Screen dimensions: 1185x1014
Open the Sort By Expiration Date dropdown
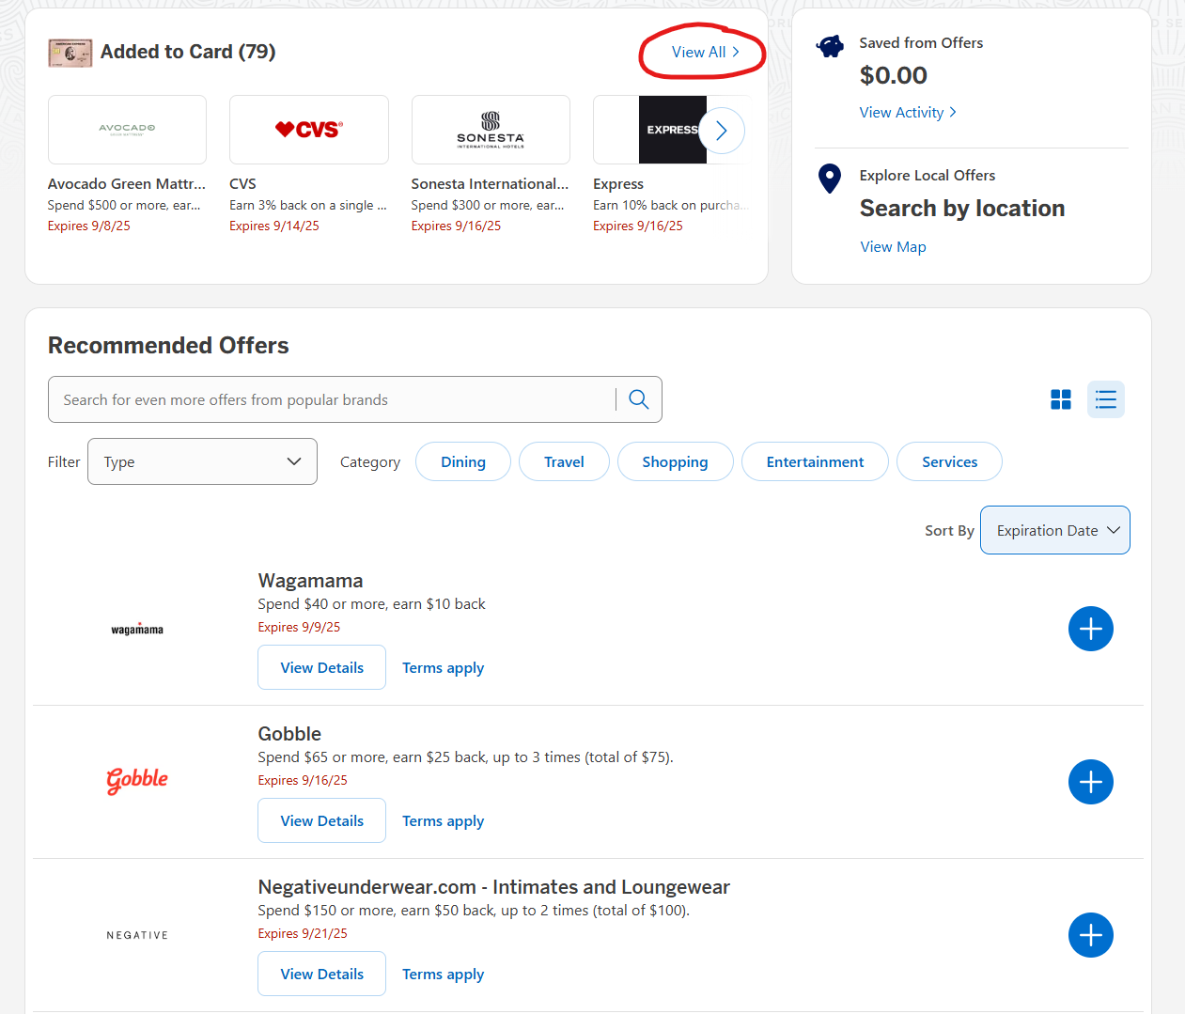[1055, 530]
